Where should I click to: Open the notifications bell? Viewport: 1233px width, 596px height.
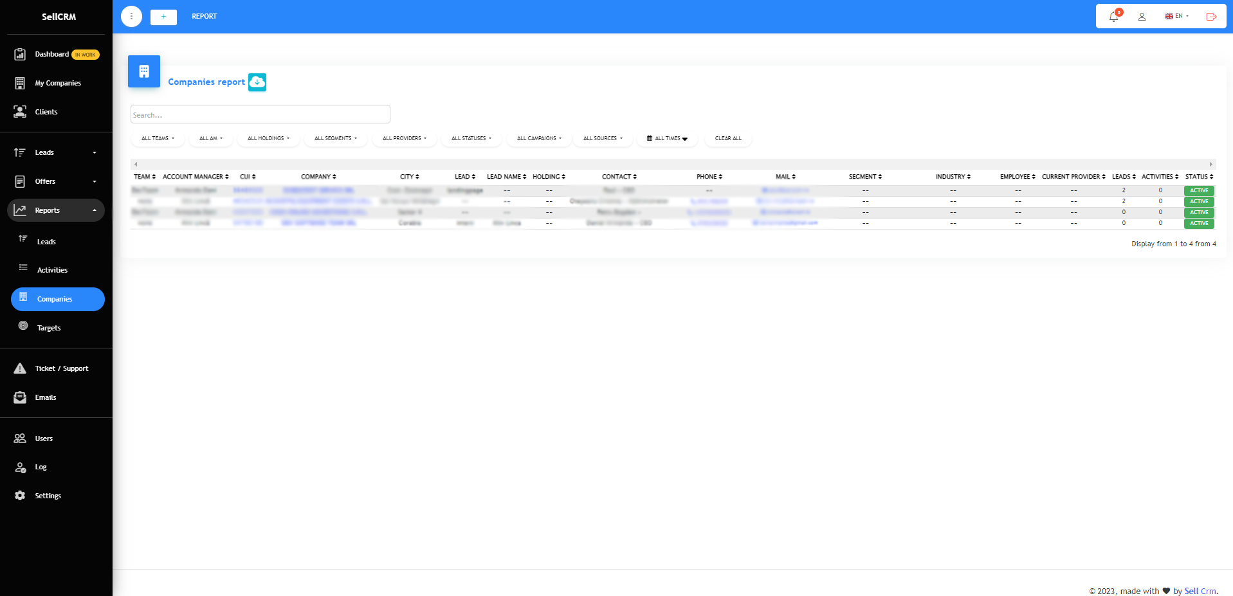[x=1114, y=17]
